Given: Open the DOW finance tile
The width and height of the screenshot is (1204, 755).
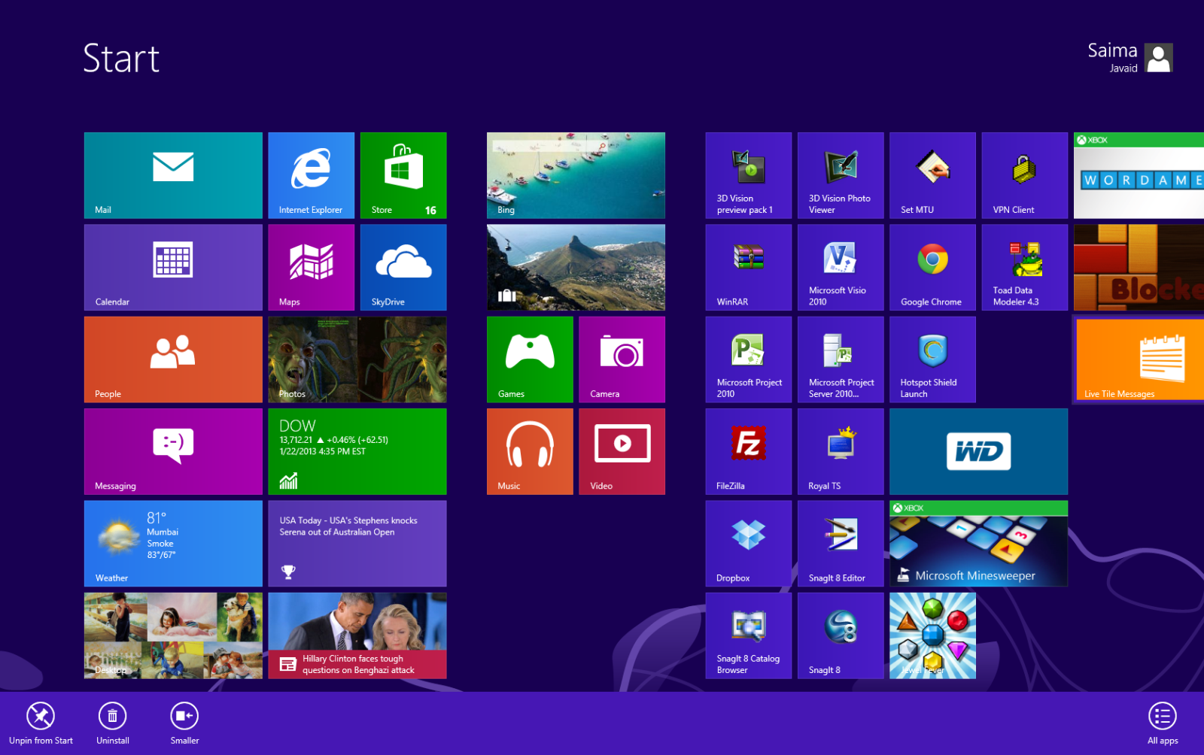Looking at the screenshot, I should 357,451.
